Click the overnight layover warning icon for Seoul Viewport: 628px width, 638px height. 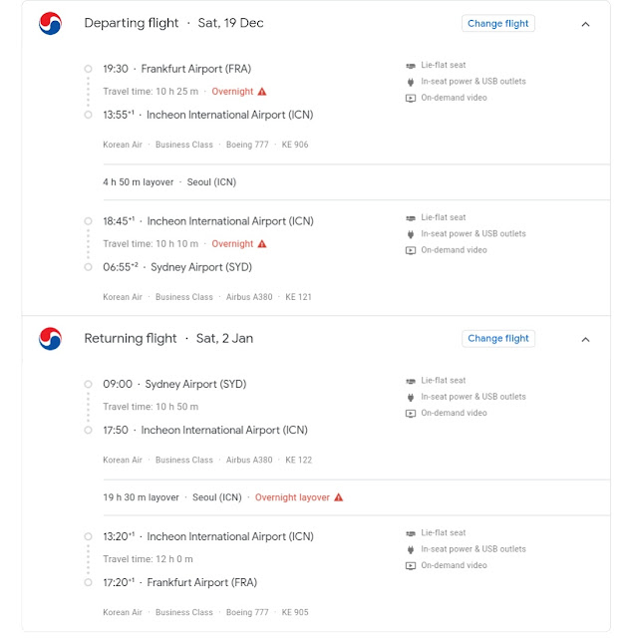(x=339, y=497)
